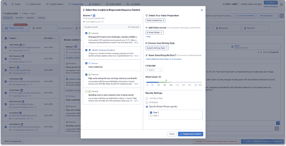The image size is (286, 146).
Task: Go to next prospect arrow in review panel
Action: (261, 52)
